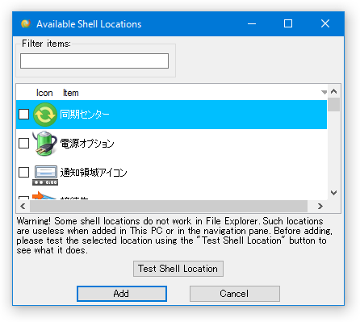The height and width of the screenshot is (322, 360).
Task: Click the Winaero Tweaker icon in the title bar
Action: 26,23
